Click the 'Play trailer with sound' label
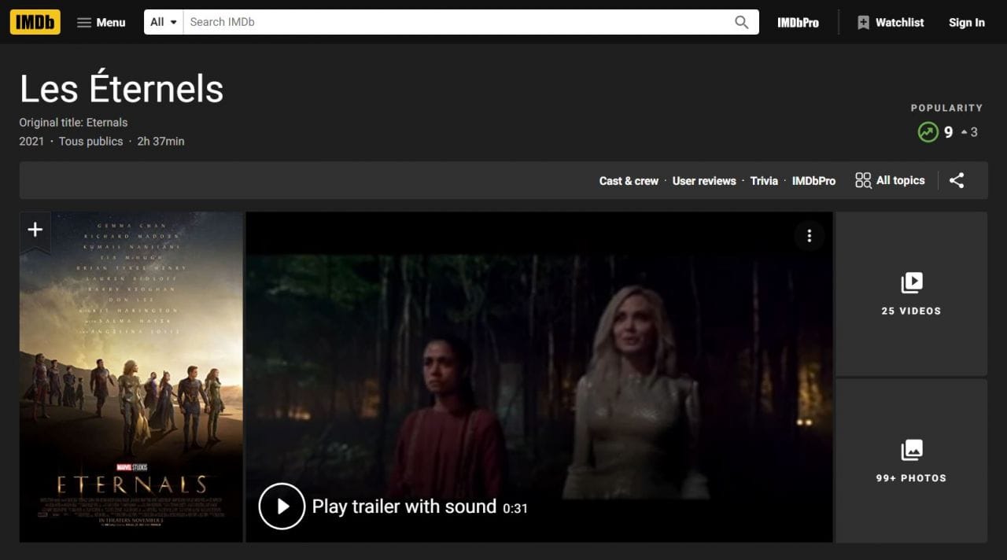 (x=404, y=507)
